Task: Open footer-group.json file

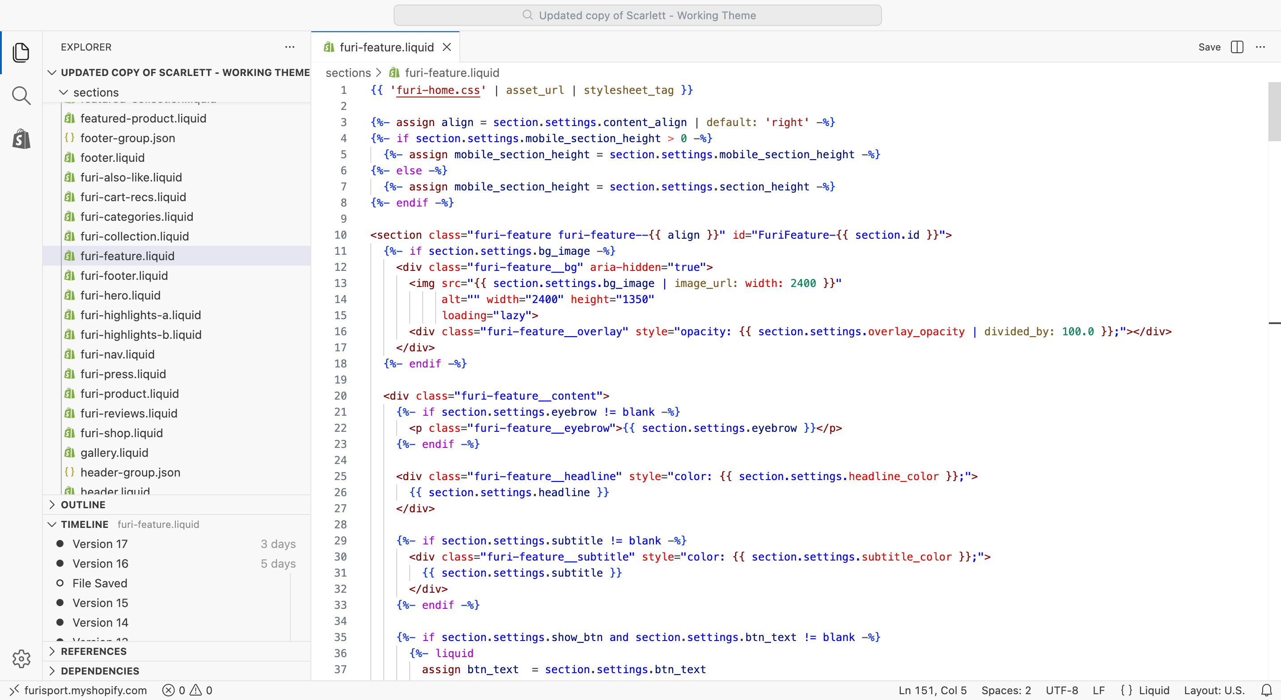Action: pyautogui.click(x=177, y=138)
